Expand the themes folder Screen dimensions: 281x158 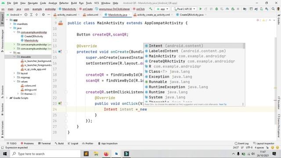click(18, 94)
